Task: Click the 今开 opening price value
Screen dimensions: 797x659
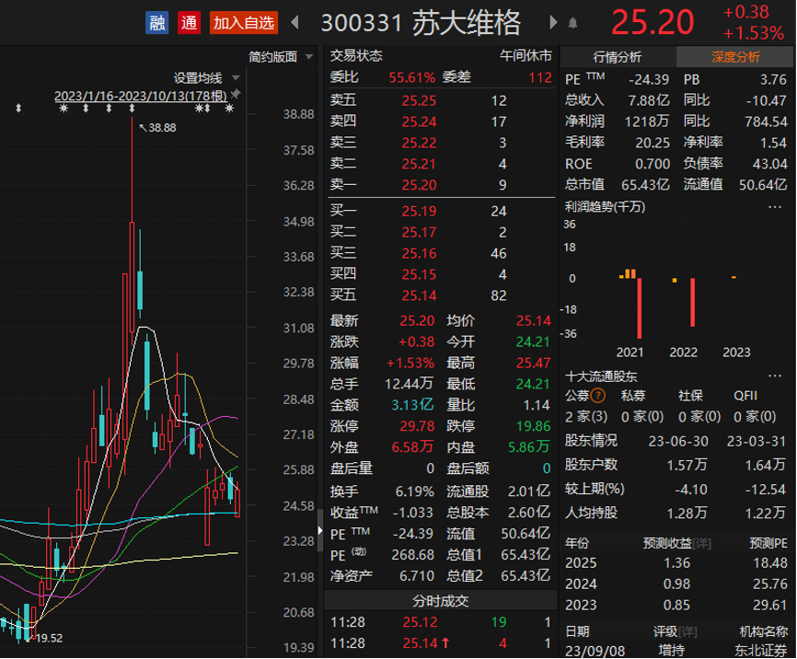Action: pyautogui.click(x=533, y=341)
